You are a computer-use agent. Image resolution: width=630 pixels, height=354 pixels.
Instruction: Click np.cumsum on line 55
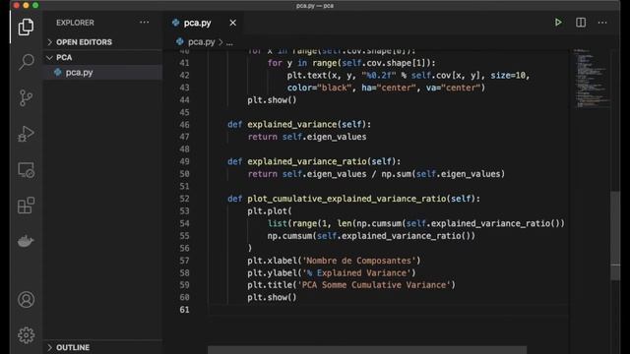289,236
